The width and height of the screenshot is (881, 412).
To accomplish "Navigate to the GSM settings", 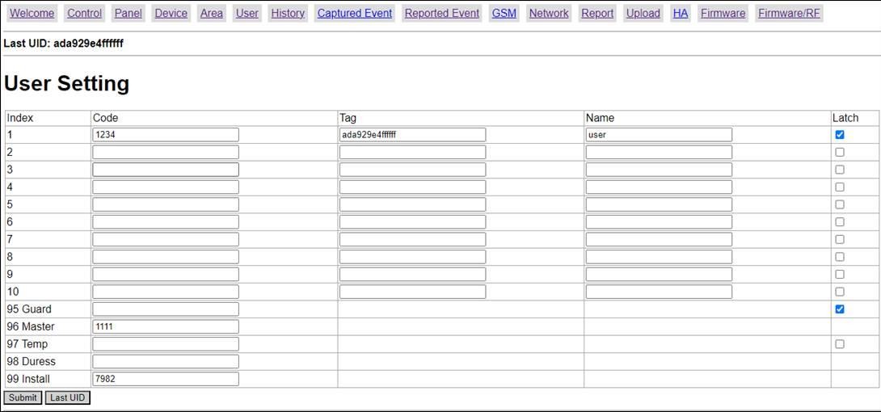I will click(504, 13).
